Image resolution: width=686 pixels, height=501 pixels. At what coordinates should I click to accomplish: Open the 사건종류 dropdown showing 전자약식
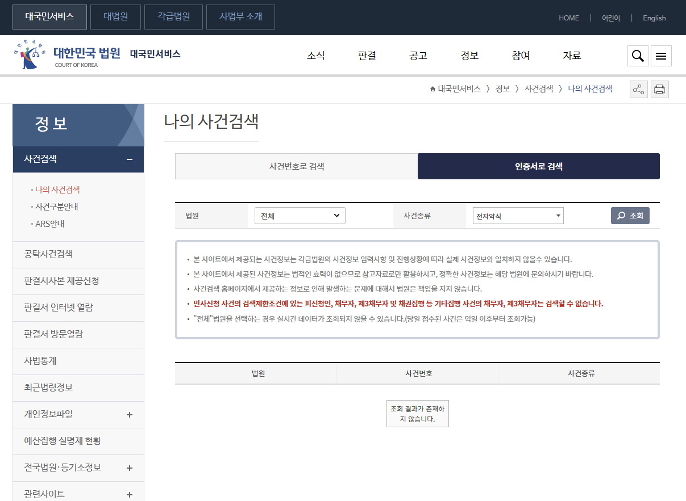(518, 216)
